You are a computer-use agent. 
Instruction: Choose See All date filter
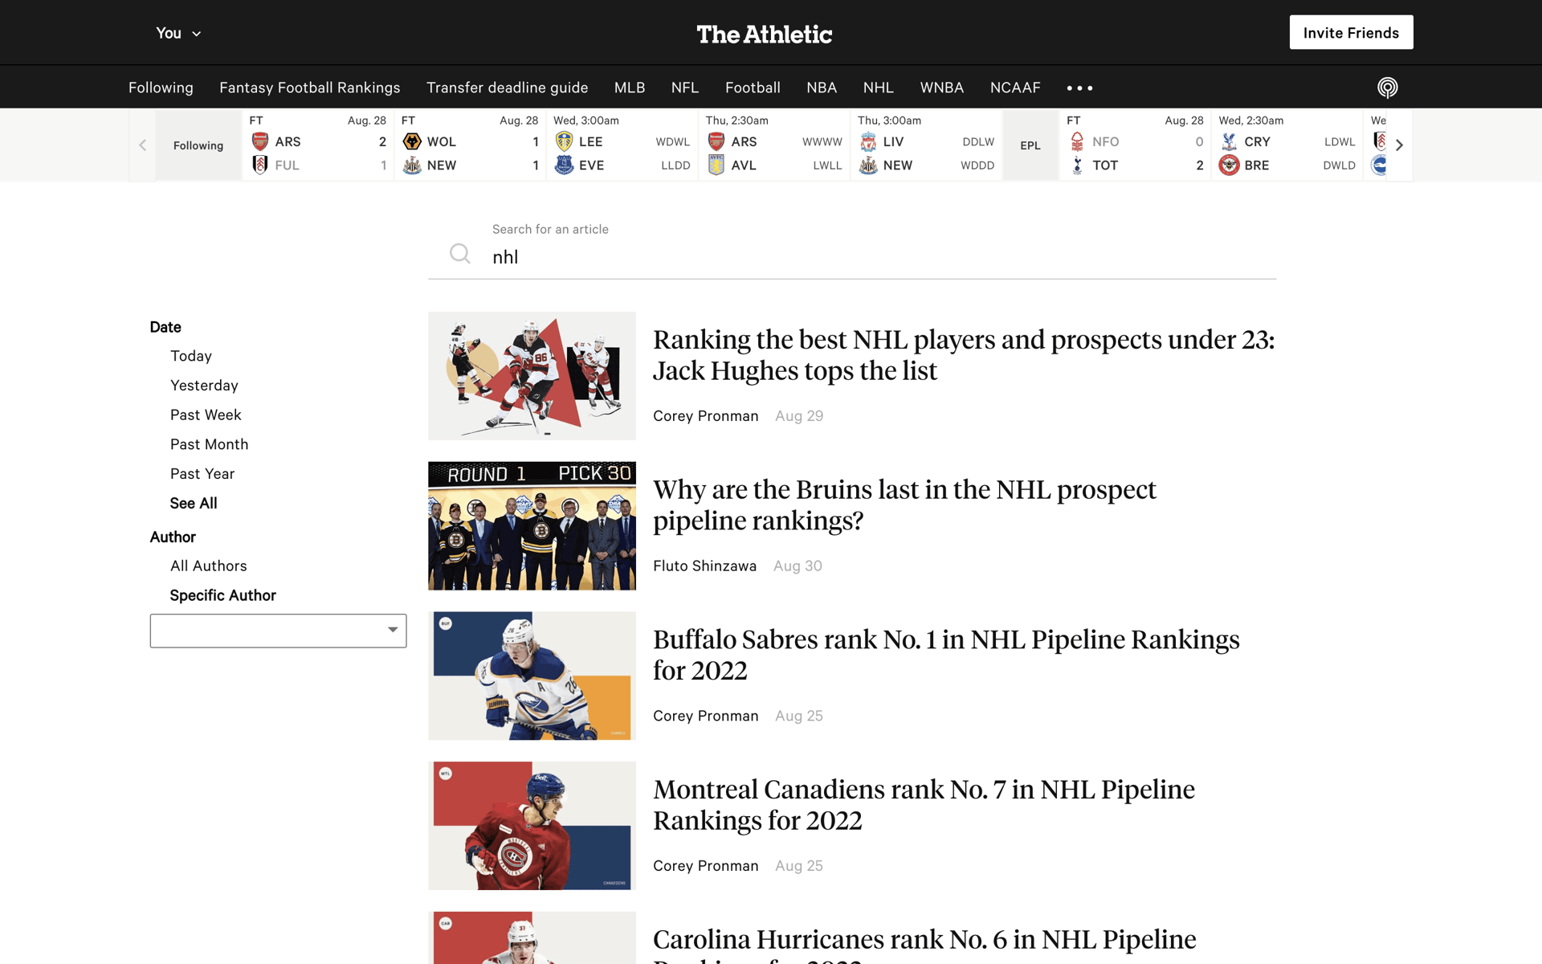click(194, 503)
